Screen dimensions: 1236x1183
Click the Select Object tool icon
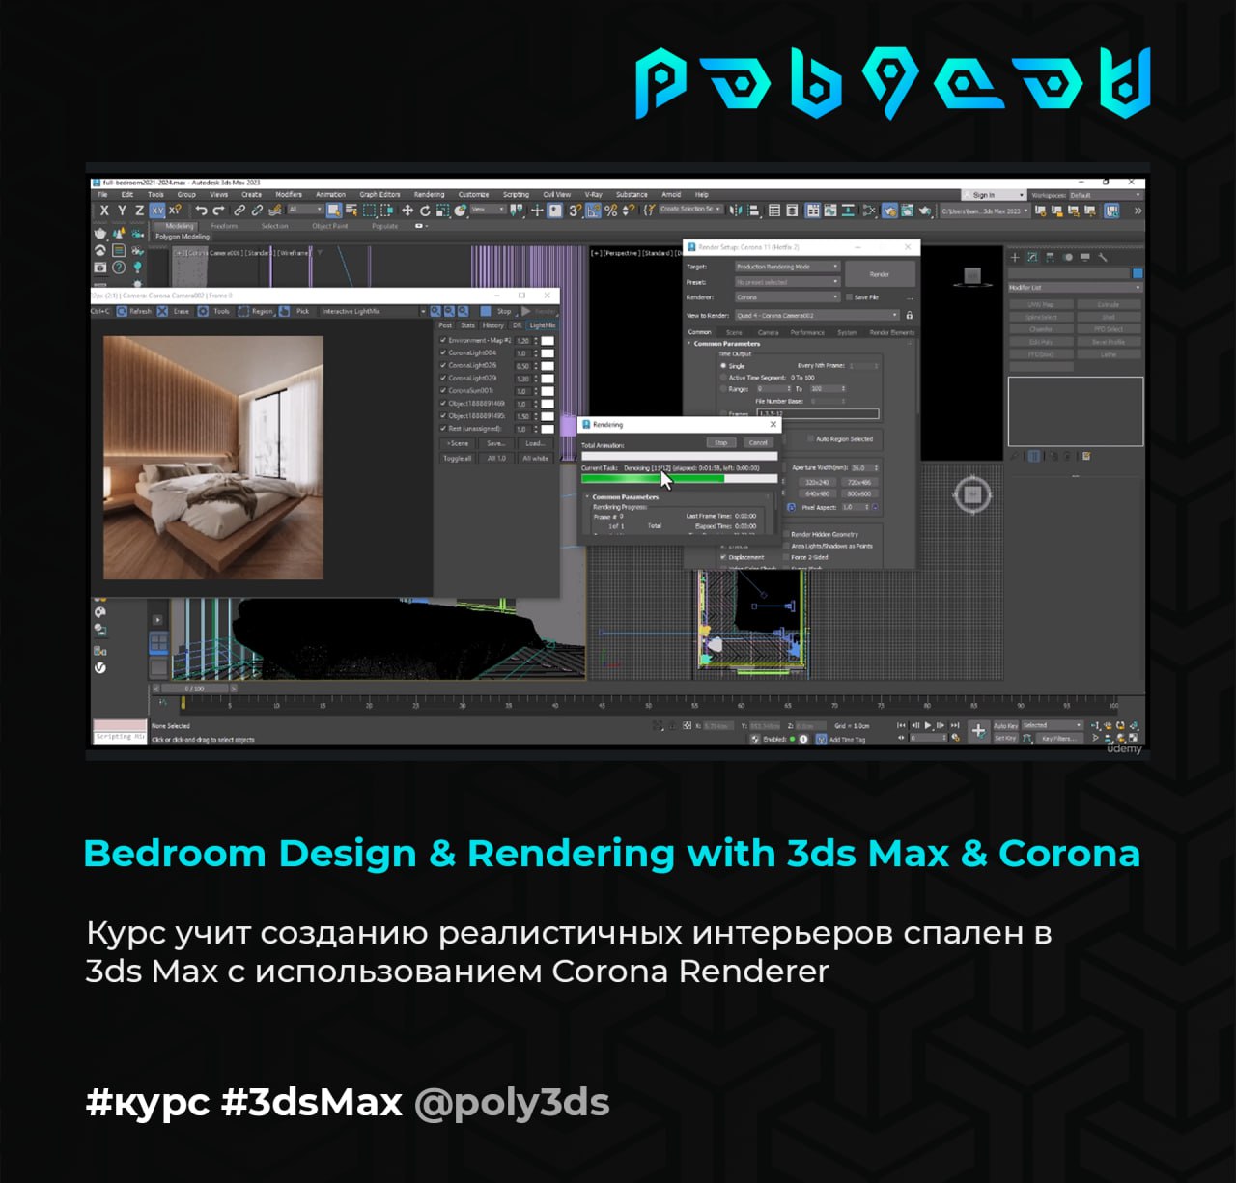point(334,211)
